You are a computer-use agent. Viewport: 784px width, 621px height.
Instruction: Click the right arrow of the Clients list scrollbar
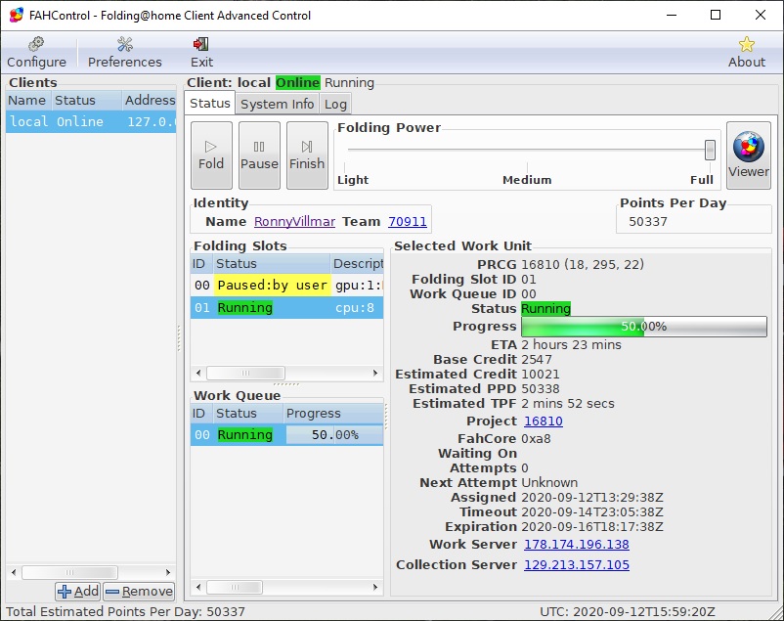168,572
